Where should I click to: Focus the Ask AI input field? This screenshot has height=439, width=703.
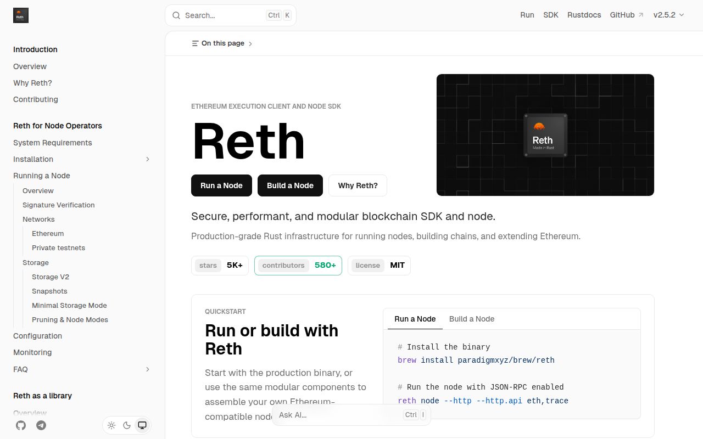click(351, 415)
